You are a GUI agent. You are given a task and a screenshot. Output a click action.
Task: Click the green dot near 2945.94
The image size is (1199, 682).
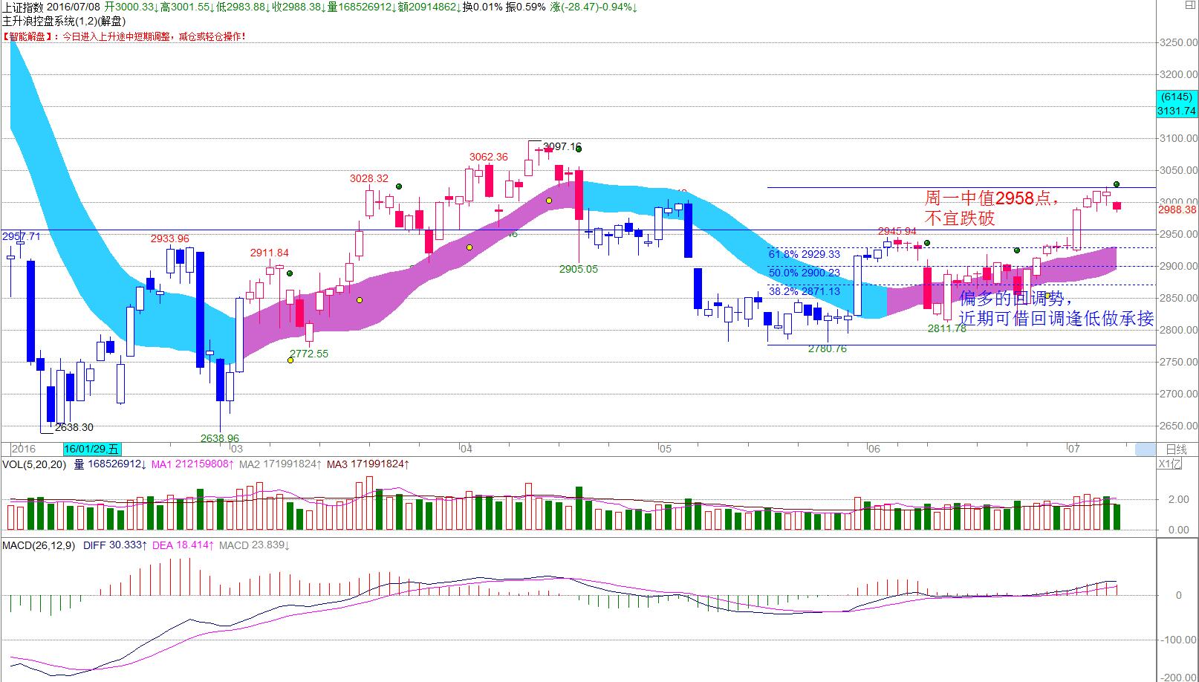click(x=927, y=243)
